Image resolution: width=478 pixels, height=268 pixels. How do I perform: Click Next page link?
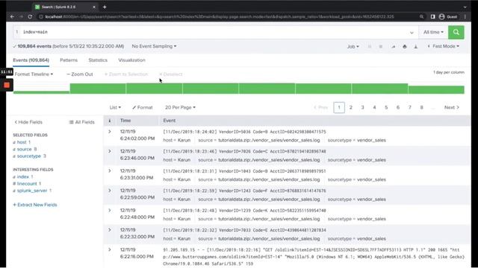[451, 107]
